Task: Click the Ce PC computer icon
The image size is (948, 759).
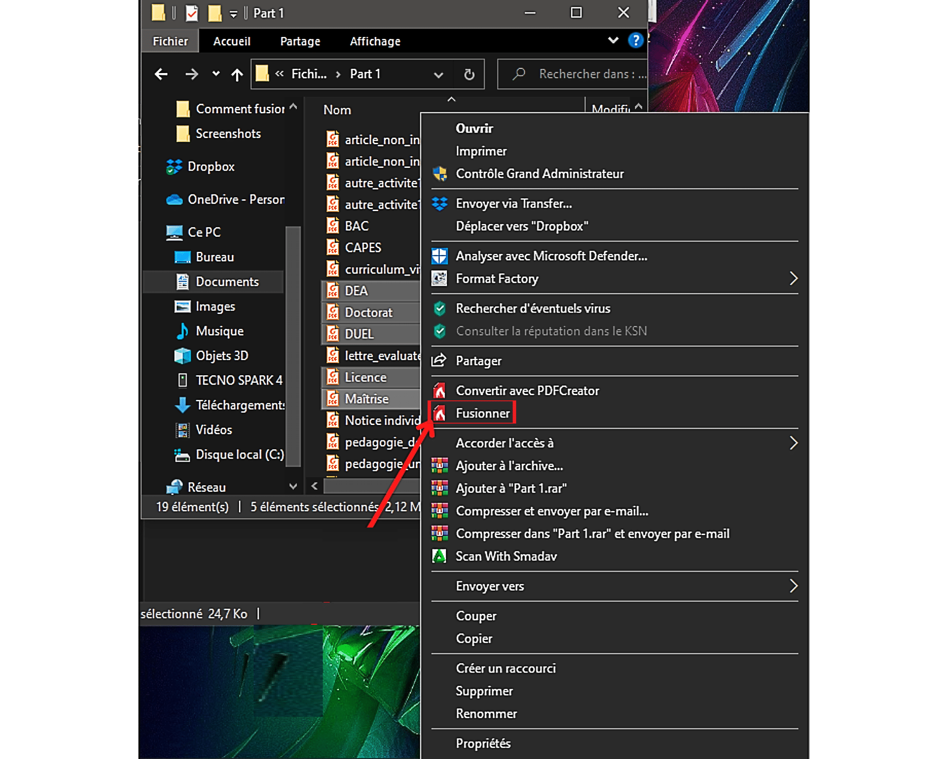Action: click(x=174, y=232)
